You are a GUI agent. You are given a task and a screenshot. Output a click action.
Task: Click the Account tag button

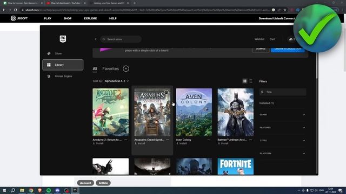tap(85, 183)
